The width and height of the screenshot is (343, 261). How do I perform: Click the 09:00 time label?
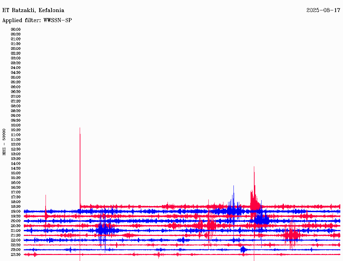pyautogui.click(x=16, y=116)
